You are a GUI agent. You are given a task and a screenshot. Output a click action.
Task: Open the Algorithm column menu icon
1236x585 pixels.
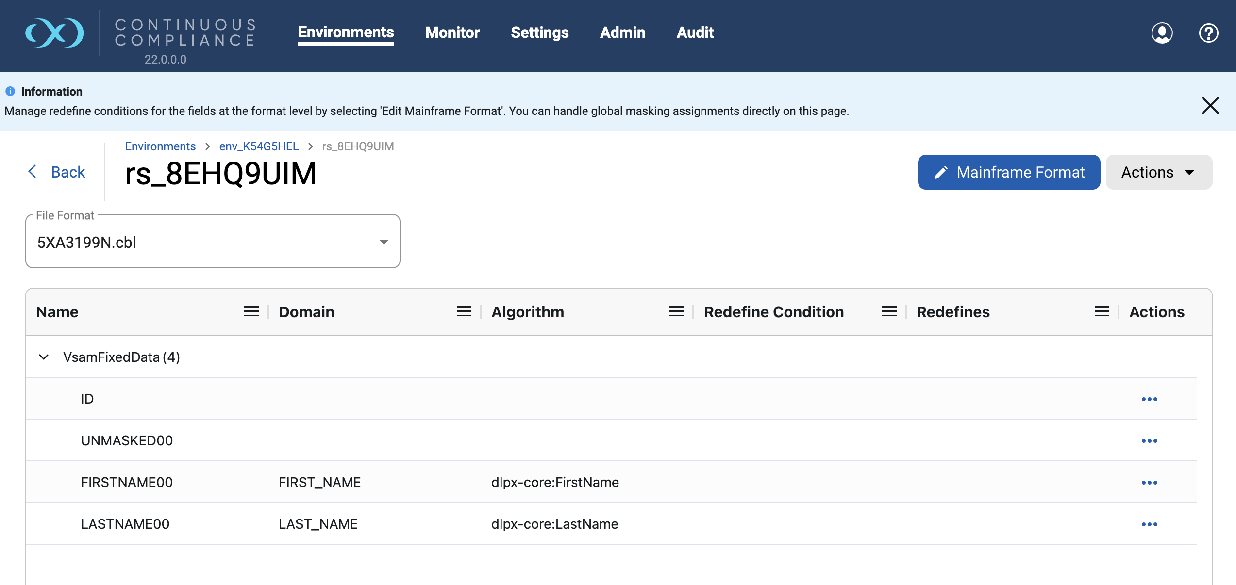[676, 311]
